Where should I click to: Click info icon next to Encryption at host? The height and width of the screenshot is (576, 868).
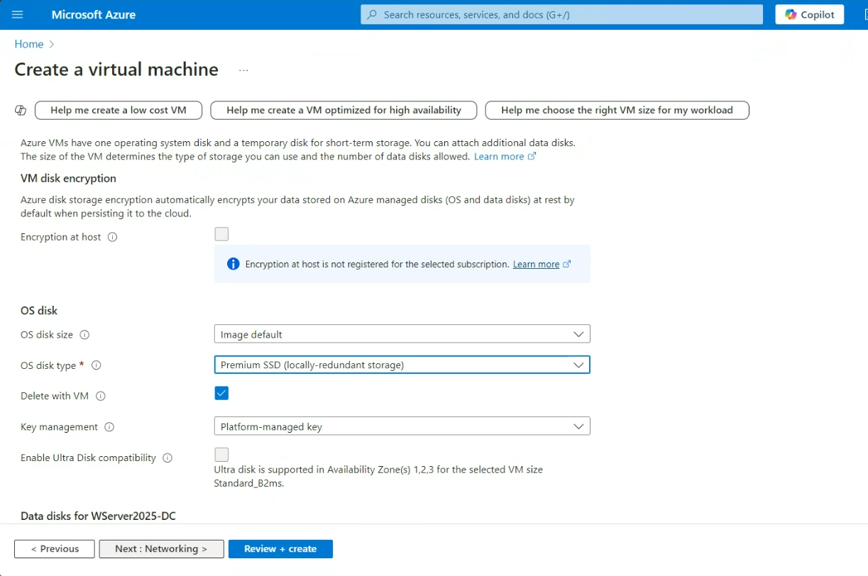click(112, 237)
